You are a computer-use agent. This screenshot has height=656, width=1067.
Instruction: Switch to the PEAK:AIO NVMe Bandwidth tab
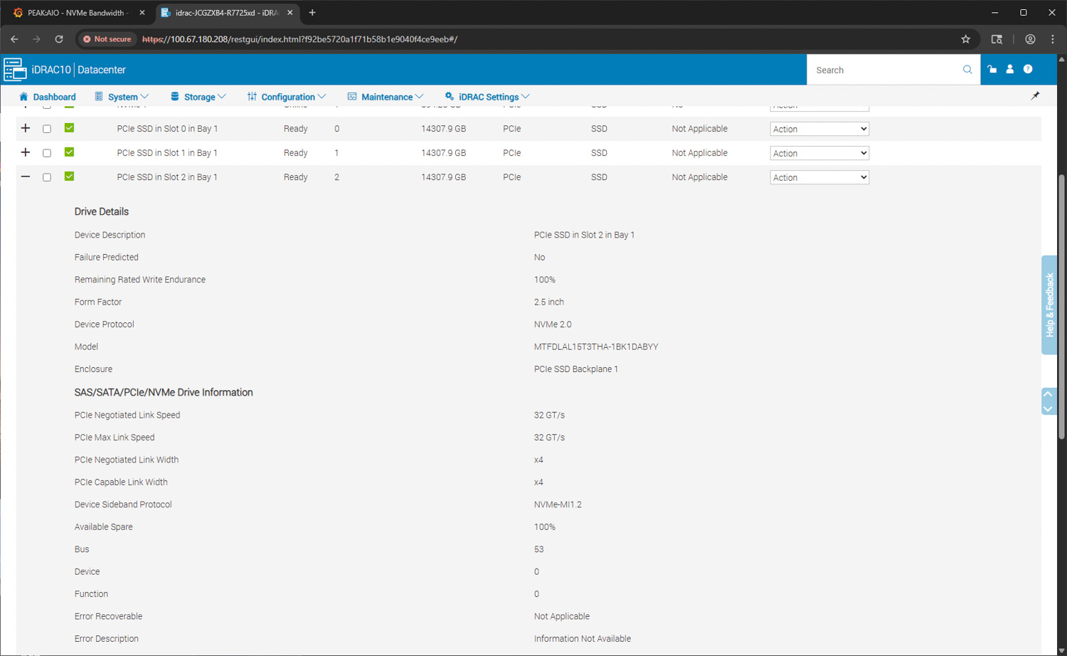[x=75, y=13]
